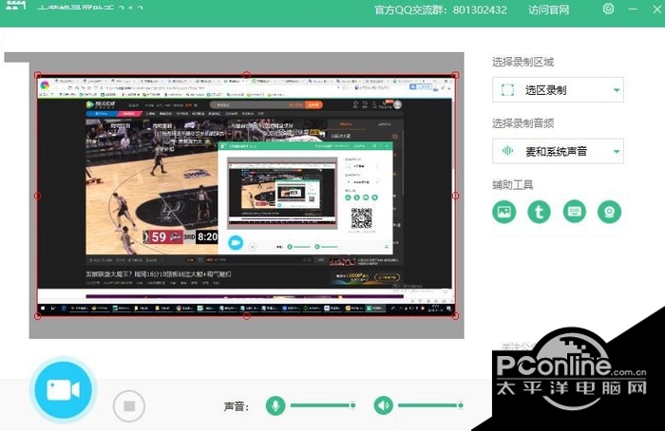Click the text watermark tool icon

(x=539, y=212)
